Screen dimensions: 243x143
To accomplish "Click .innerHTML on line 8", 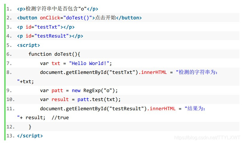I will pyautogui.click(x=153, y=72).
